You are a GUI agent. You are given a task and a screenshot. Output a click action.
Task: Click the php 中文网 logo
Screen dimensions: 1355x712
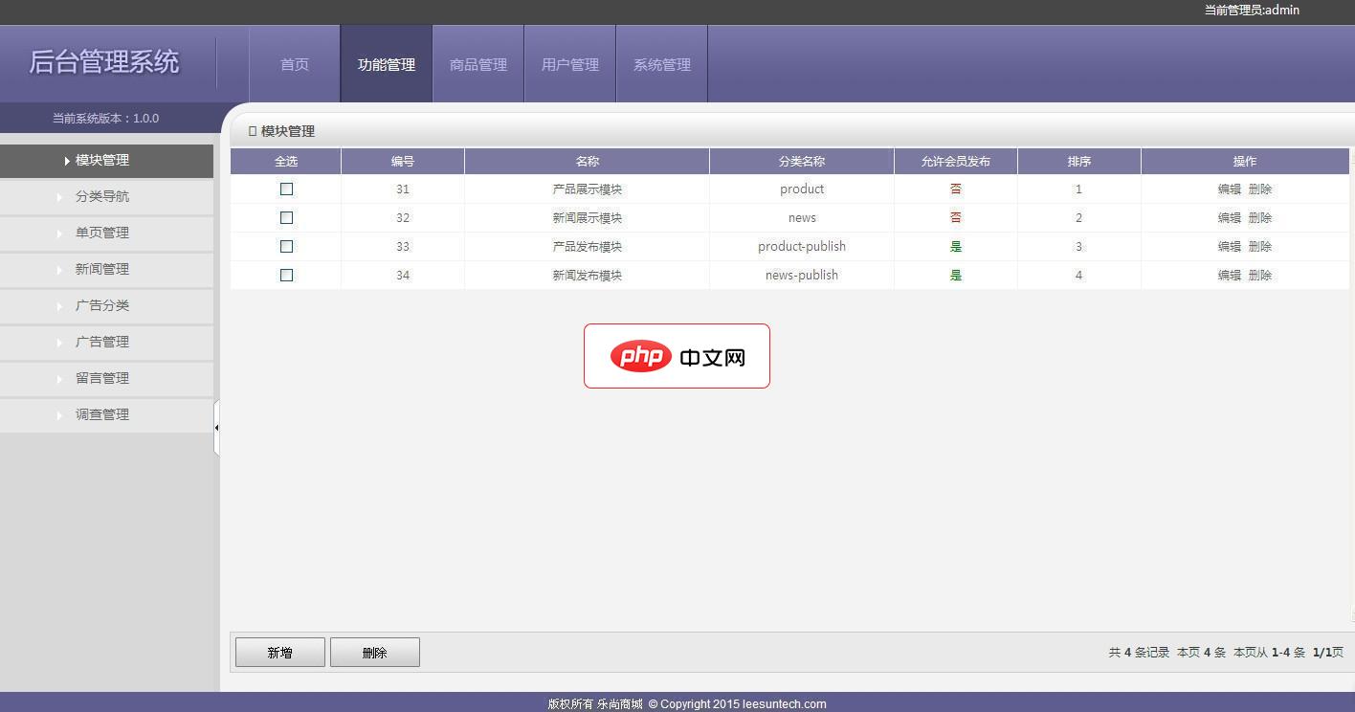[677, 357]
